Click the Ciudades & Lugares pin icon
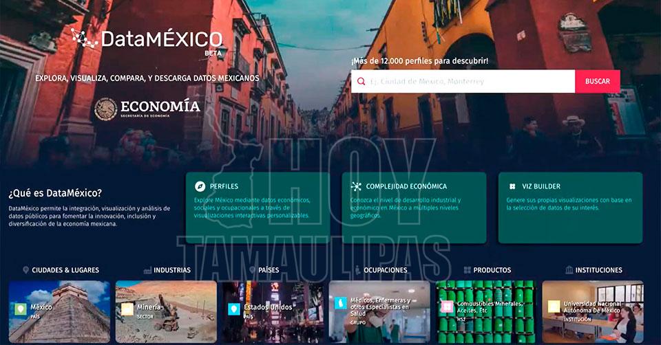 [x=26, y=270]
